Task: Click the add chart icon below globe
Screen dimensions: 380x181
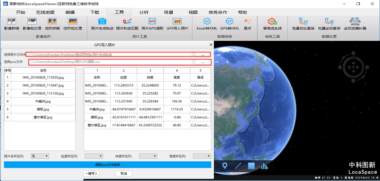Action: [265, 166]
